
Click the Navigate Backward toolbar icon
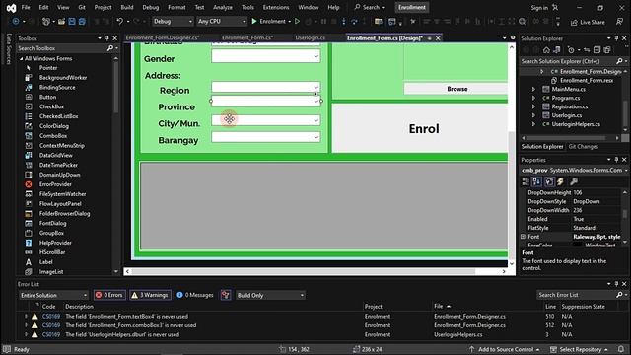16,22
